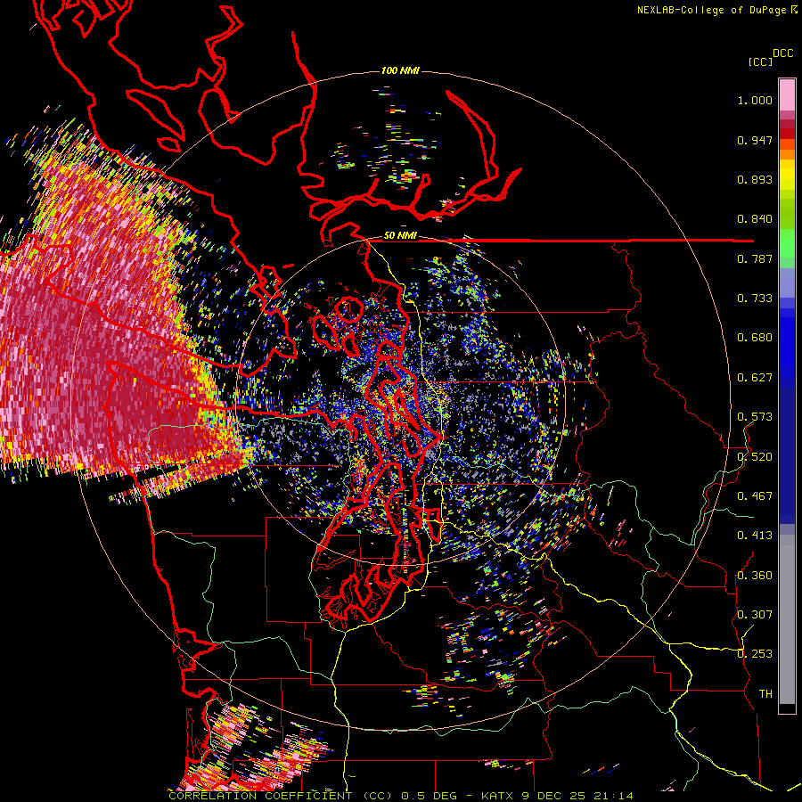
Task: Pick the grey band of the color bar
Action: point(787,619)
